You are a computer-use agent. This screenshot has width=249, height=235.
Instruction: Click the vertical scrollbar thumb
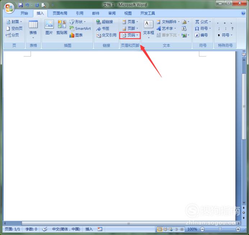244,106
